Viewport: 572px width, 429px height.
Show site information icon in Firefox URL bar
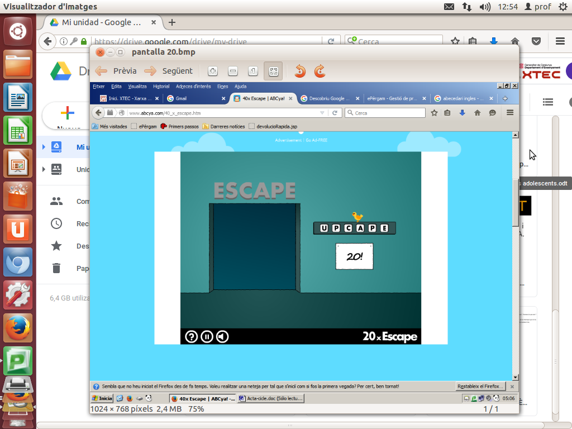[64, 41]
